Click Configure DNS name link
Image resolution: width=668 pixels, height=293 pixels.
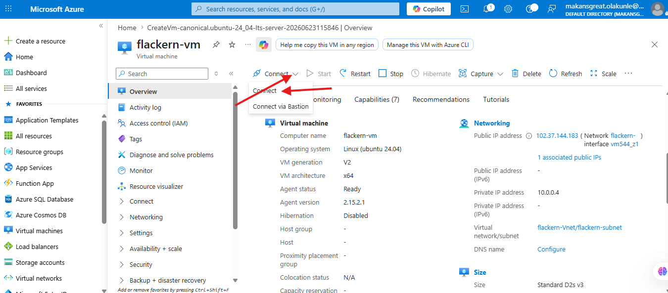[x=551, y=250]
